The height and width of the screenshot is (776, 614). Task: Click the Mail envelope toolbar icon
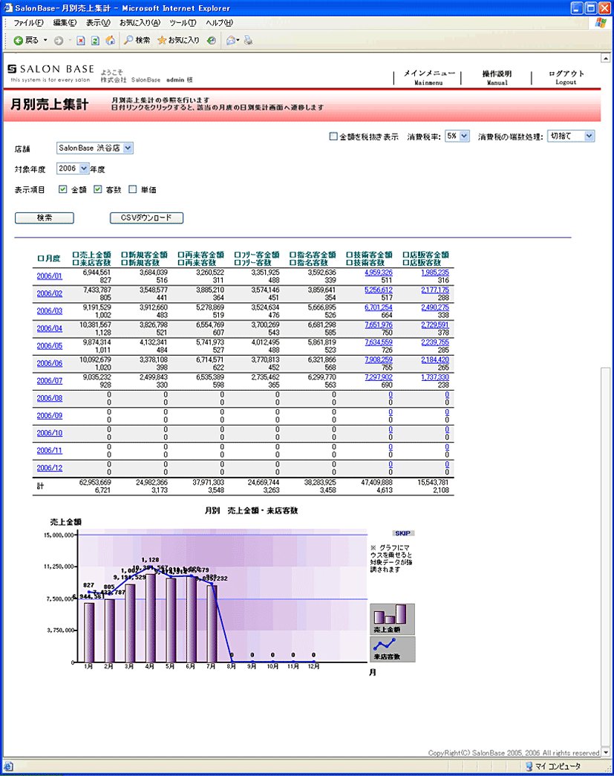click(x=230, y=41)
